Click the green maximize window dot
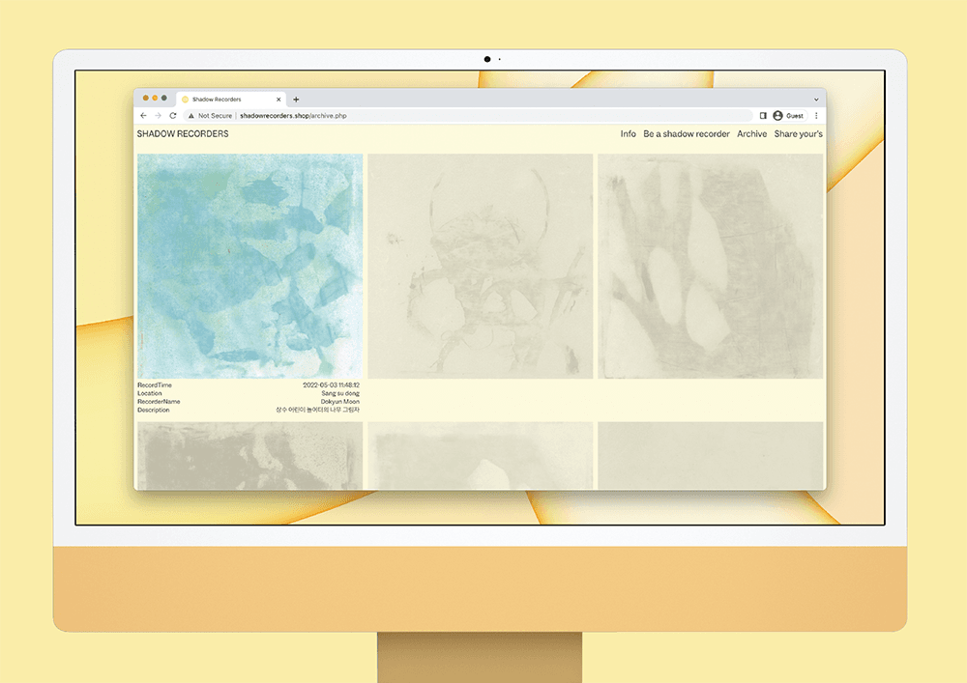Image resolution: width=967 pixels, height=683 pixels. 164,98
